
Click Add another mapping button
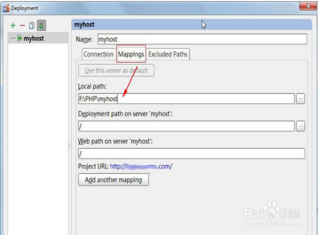click(113, 180)
